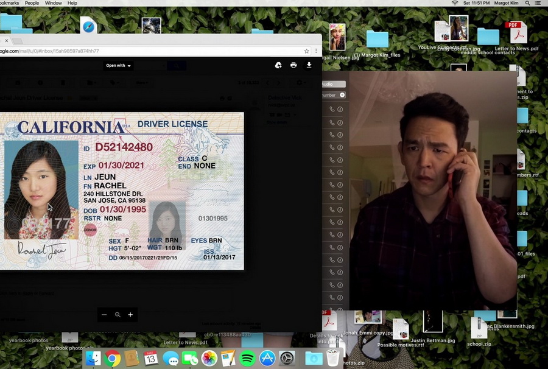Screen dimensions: 548x369
Task: Click the magnifier reset-zoom icon
Action: (x=118, y=315)
